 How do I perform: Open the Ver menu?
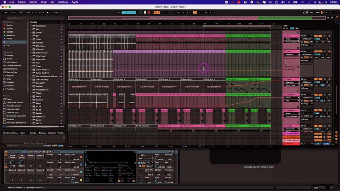52,2
